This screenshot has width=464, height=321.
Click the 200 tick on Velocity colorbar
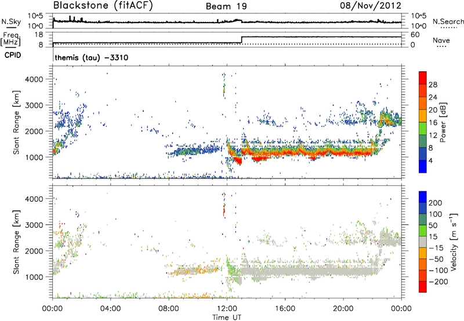(x=435, y=203)
